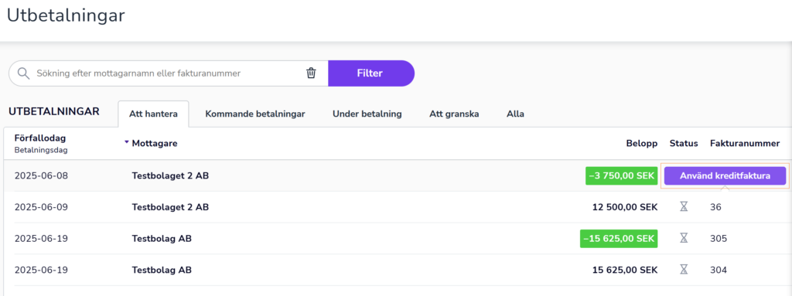Go to the Att granska tab
This screenshot has width=792, height=296.
454,114
